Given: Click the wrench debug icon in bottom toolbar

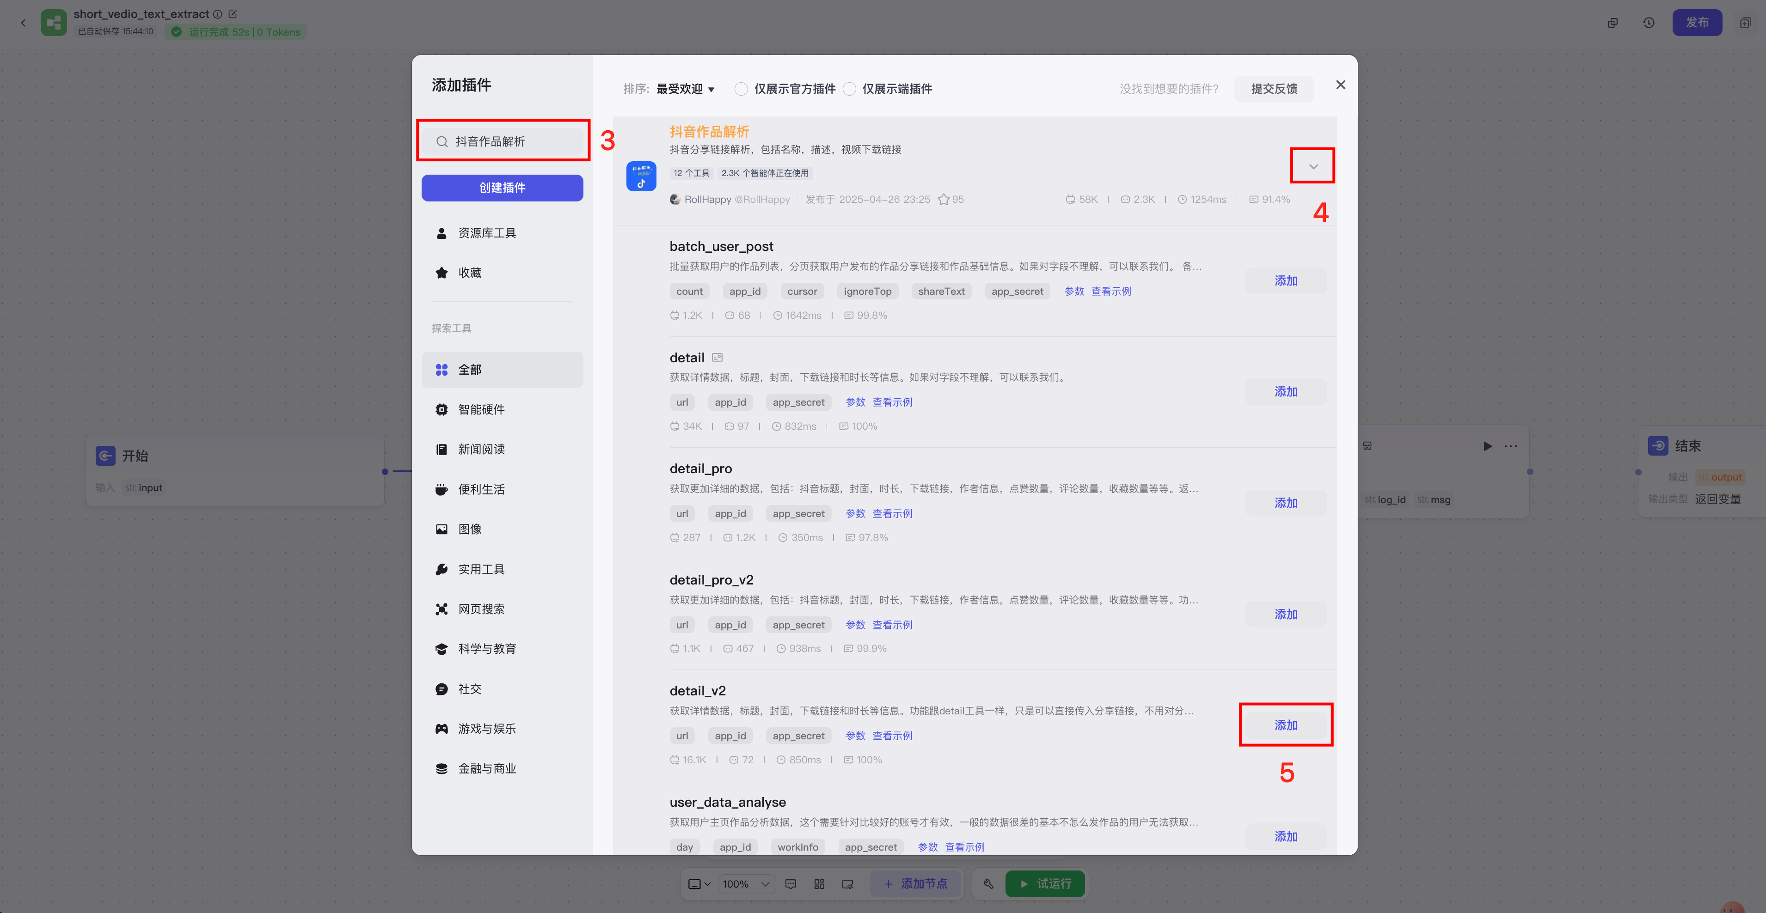Looking at the screenshot, I should click(x=988, y=884).
